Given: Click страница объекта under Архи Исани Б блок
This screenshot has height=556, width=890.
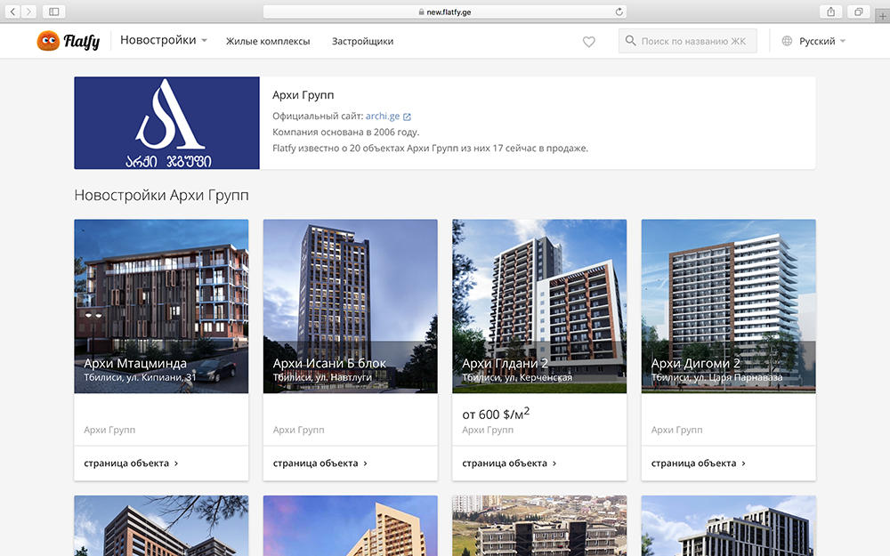Looking at the screenshot, I should [x=320, y=463].
